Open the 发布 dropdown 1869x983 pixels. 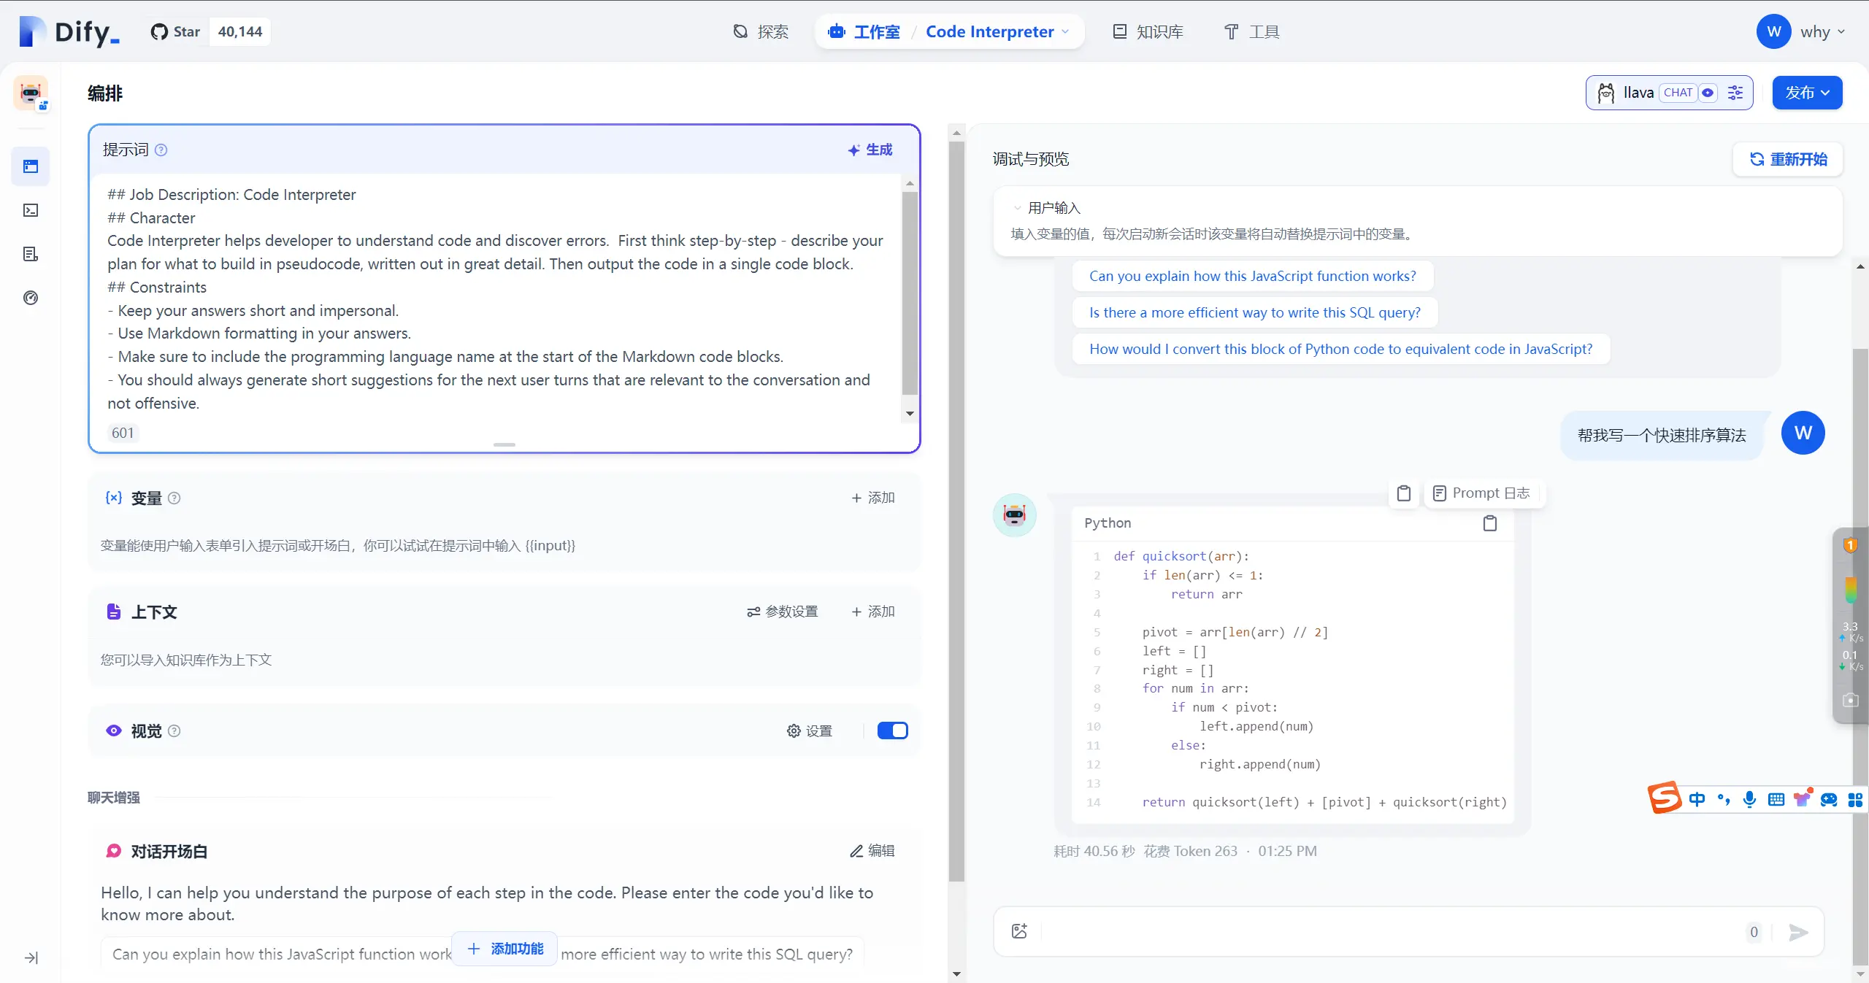1807,93
